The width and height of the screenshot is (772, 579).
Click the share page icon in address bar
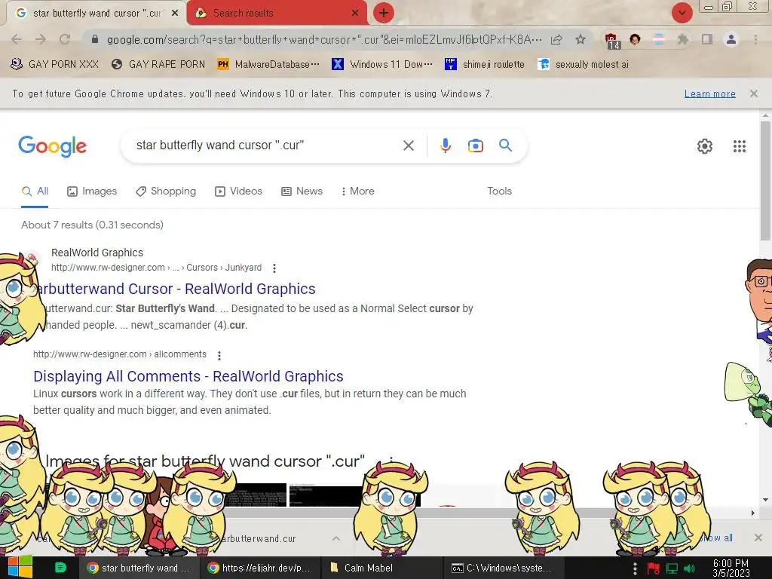point(556,39)
